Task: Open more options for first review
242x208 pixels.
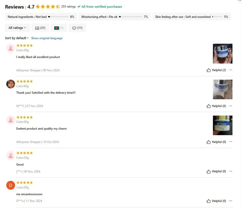Action: [230, 70]
